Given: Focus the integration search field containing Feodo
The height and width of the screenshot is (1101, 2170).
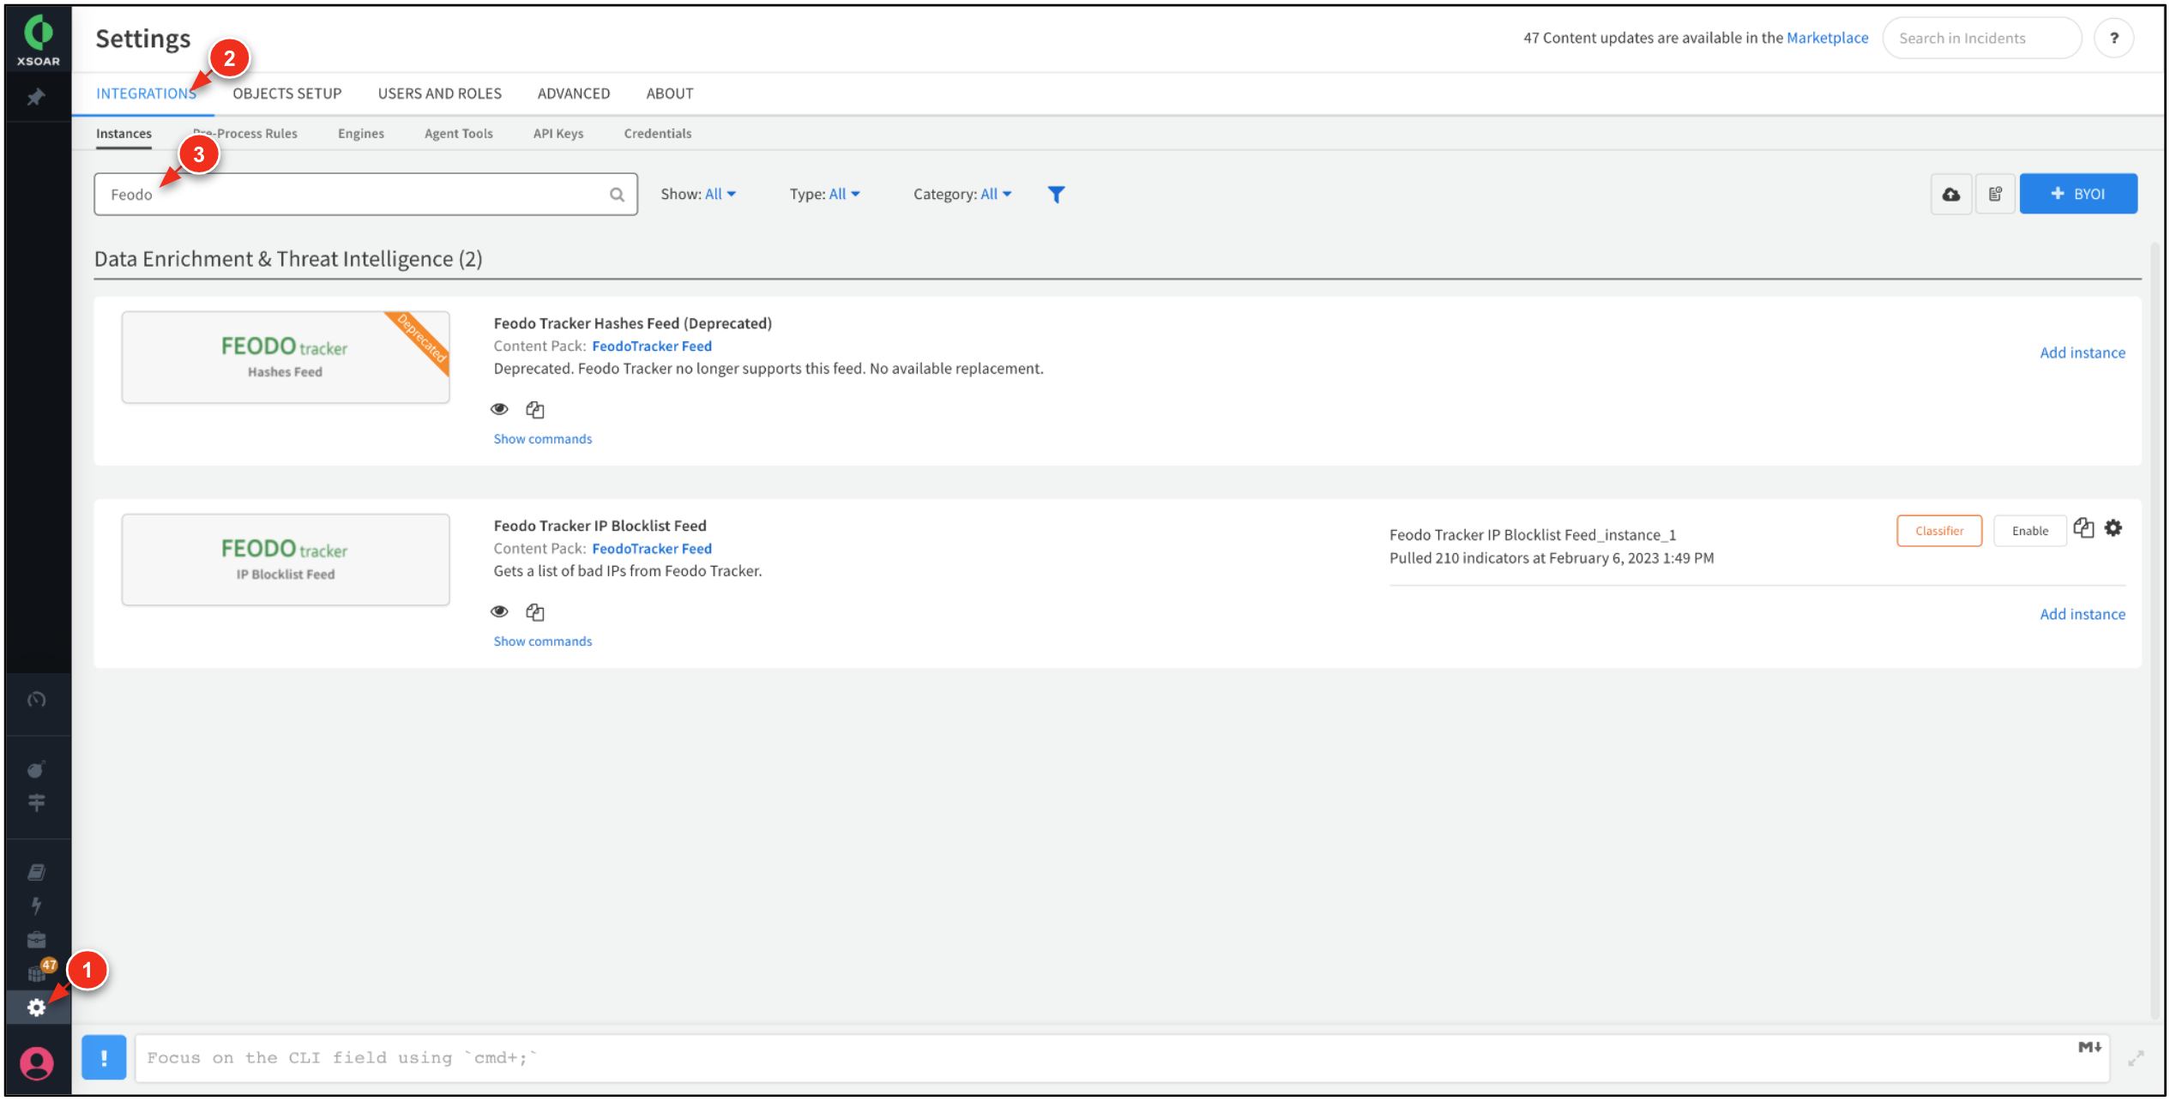Looking at the screenshot, I should 365,195.
